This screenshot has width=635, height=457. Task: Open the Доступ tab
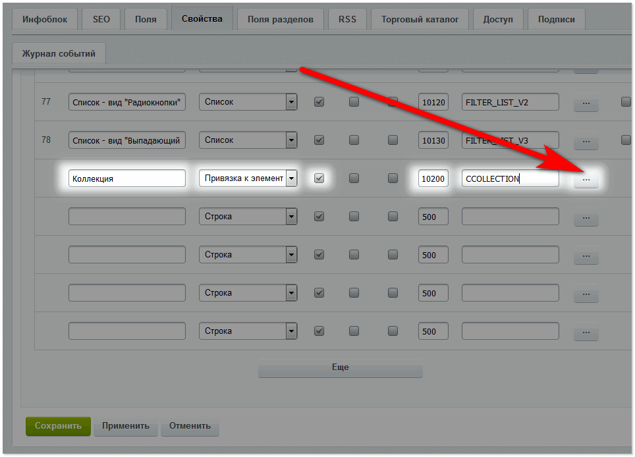point(498,20)
